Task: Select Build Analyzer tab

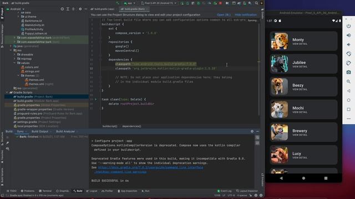Action: [x=65, y=132]
